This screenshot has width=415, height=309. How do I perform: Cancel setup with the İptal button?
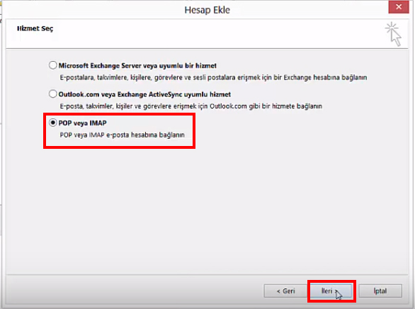380,291
